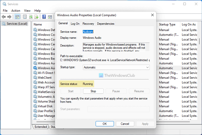Click gear icon of Windows Audio service row
This screenshot has height=135, width=202.
pyautogui.click(x=35, y=68)
